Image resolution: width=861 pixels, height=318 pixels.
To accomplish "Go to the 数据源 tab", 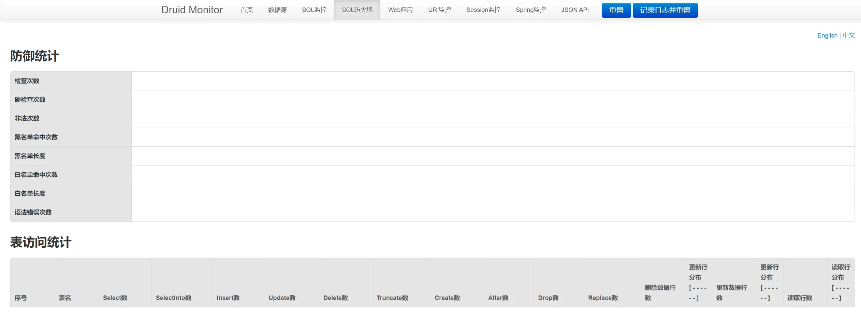I will (x=277, y=10).
